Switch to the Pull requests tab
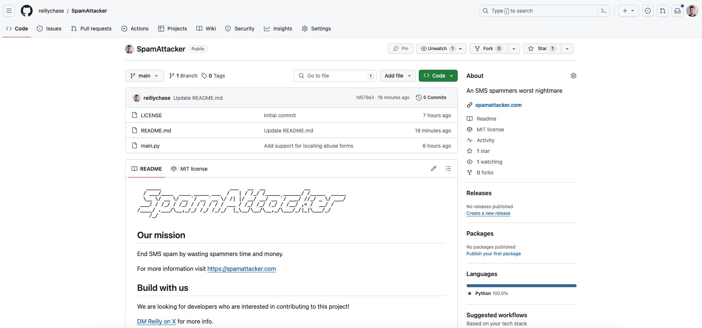 point(91,29)
